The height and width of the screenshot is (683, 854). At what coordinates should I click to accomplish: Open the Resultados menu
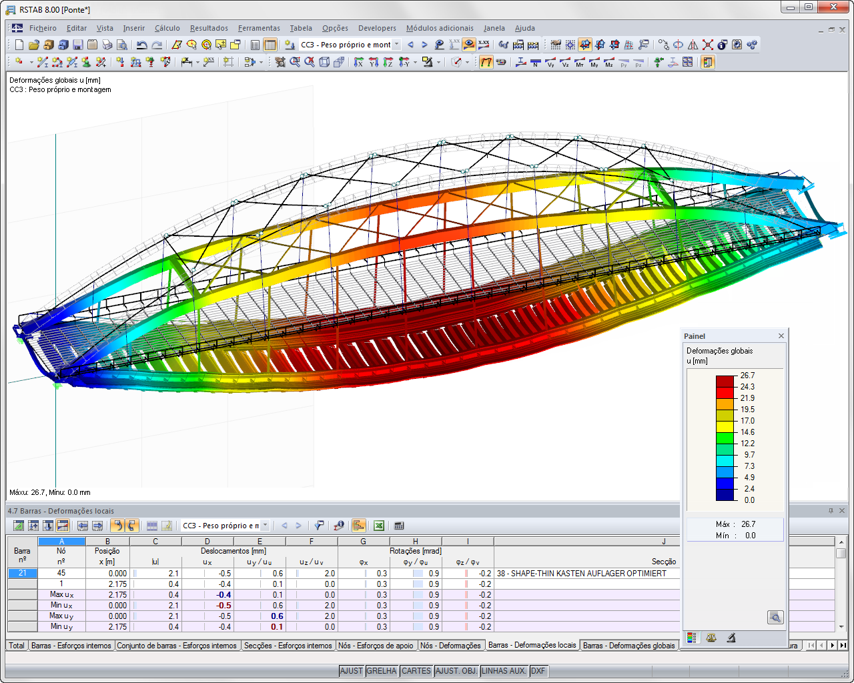[x=209, y=28]
